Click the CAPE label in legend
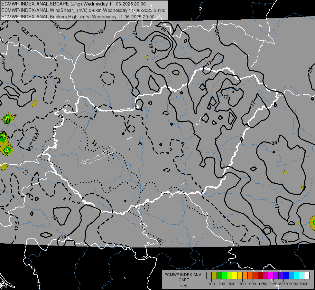The width and height of the screenshot is (315, 290). pos(184,280)
